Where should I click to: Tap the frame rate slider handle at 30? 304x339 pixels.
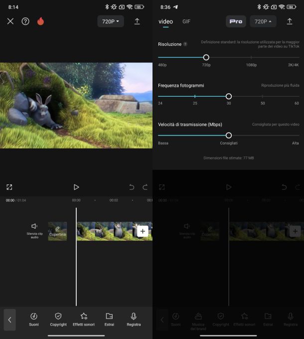(229, 96)
